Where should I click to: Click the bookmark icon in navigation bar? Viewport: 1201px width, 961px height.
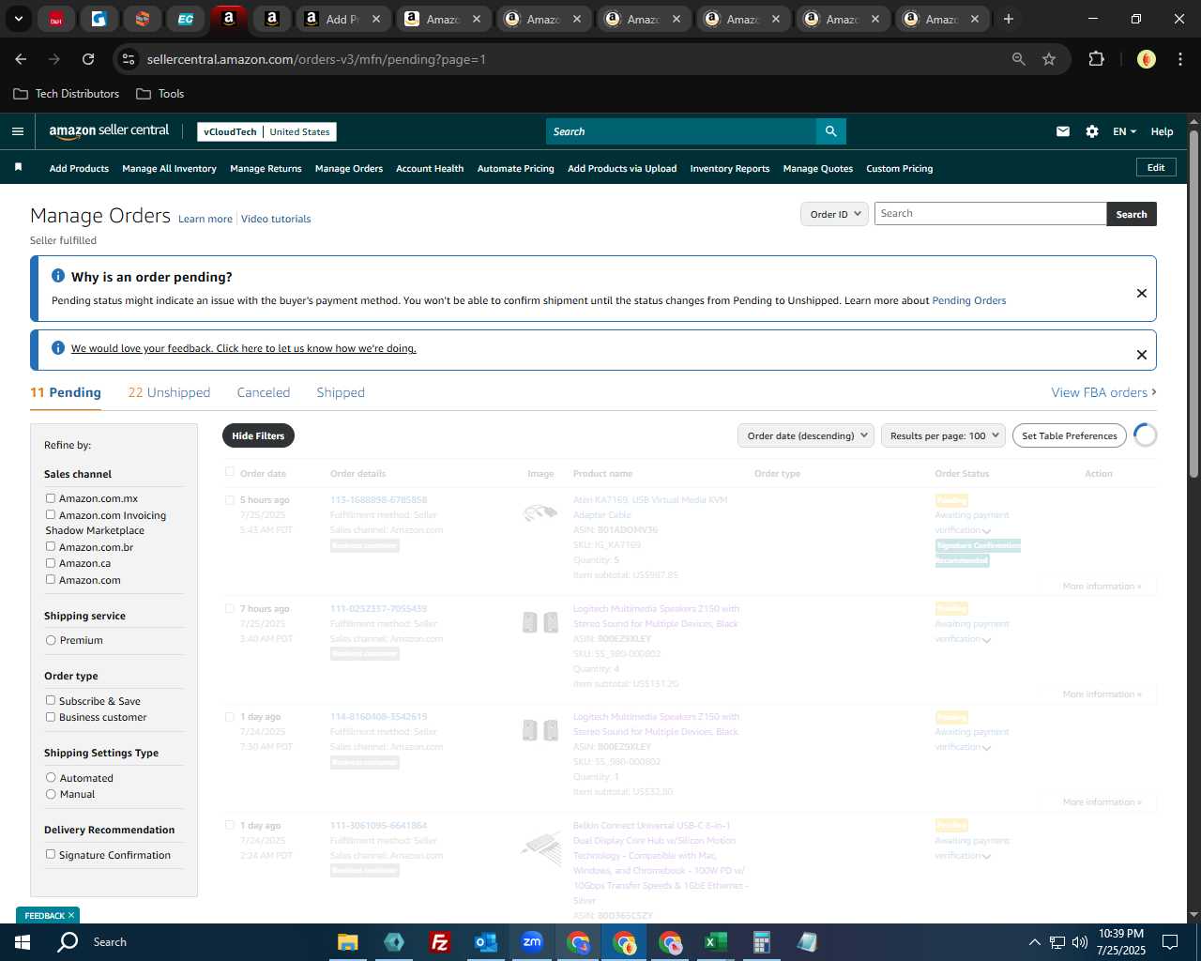click(x=18, y=167)
